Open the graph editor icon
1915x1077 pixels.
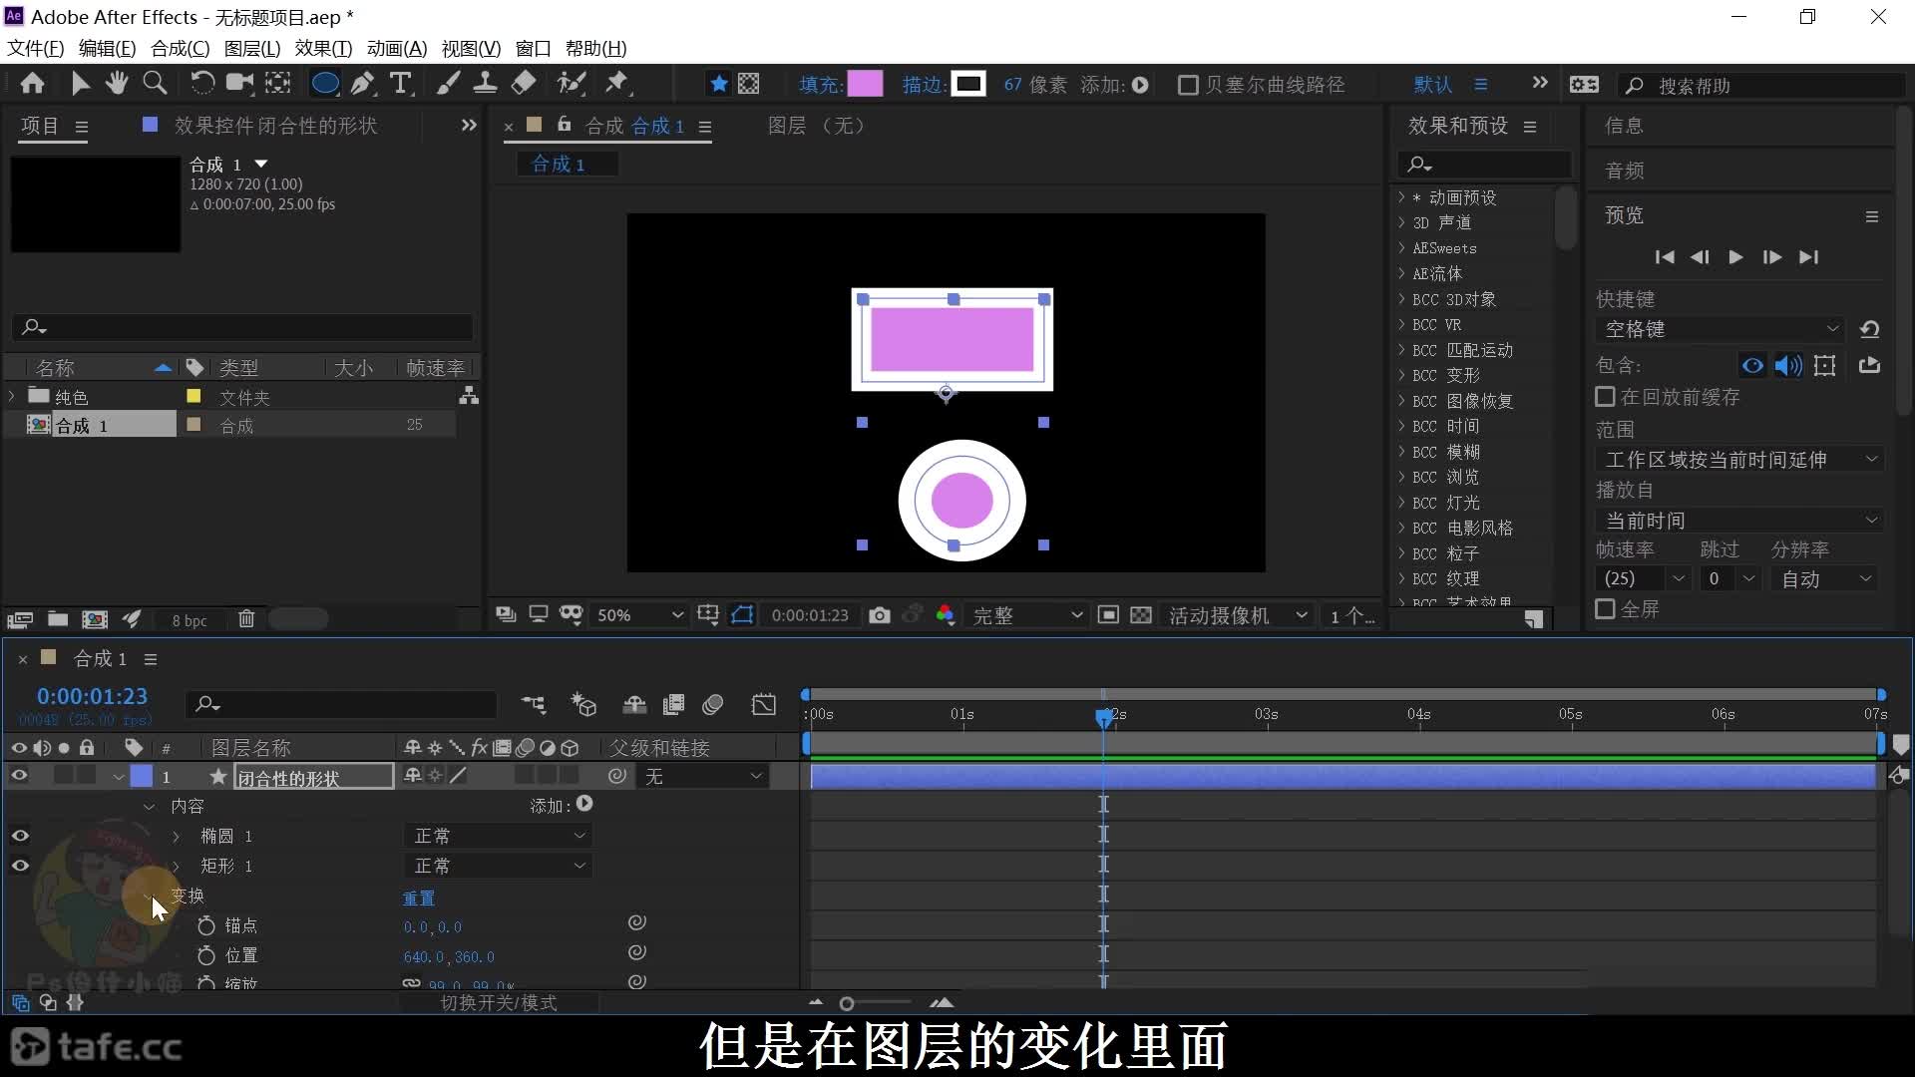(x=763, y=705)
